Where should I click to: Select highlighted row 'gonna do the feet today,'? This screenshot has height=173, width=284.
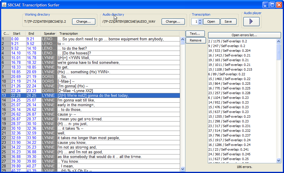click(x=91, y=95)
